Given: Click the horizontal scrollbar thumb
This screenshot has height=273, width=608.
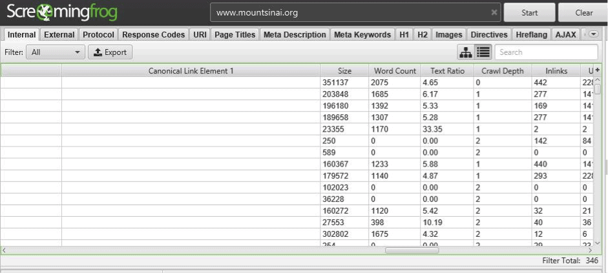Looking at the screenshot, I should [412, 250].
